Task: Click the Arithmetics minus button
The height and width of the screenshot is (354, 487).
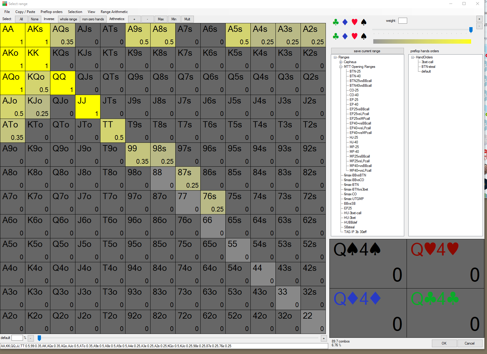Action: [x=148, y=19]
